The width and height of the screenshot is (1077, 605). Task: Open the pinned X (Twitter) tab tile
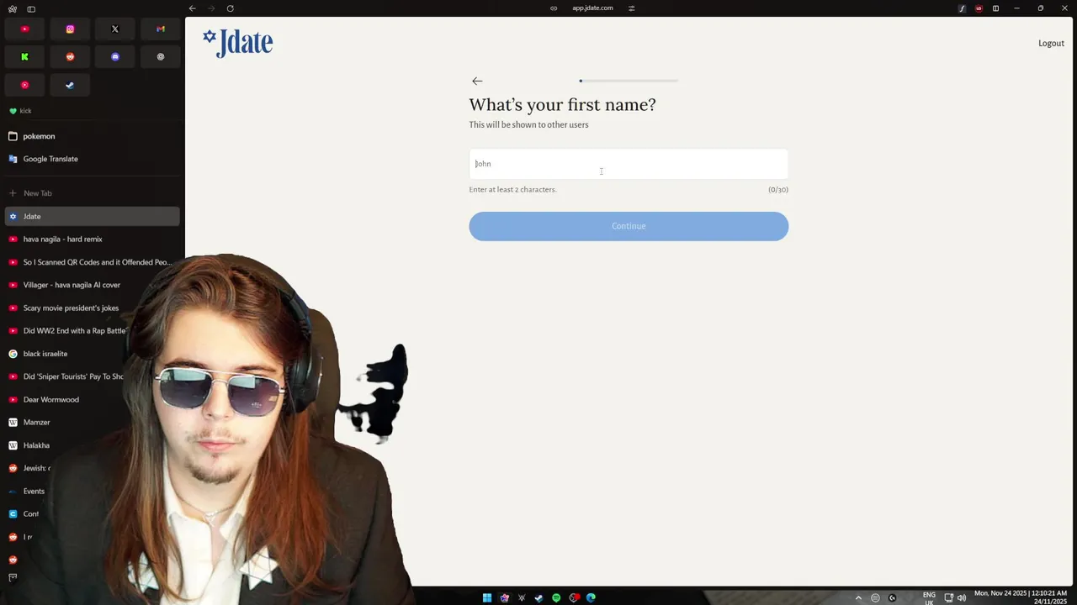115,29
